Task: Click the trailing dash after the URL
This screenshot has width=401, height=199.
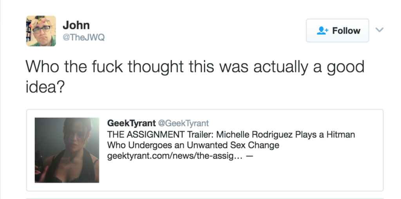Action: click(x=249, y=156)
